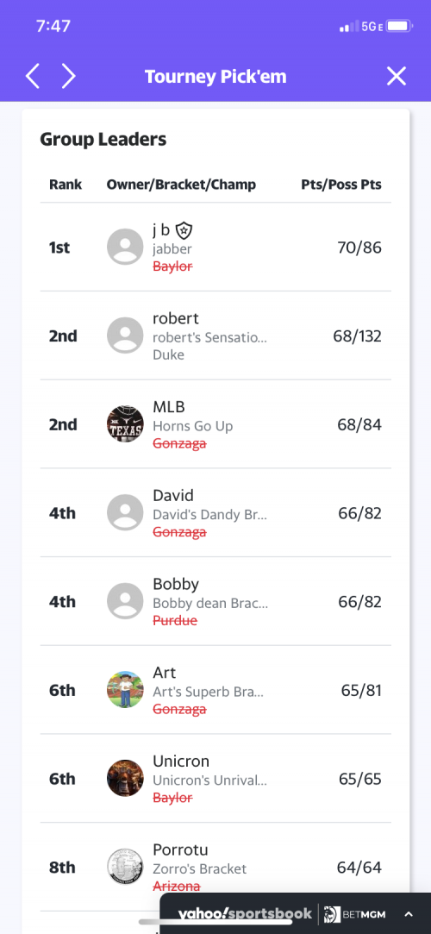The image size is (431, 934).
Task: Tap MLB's Texas Longhorns avatar
Action: pyautogui.click(x=125, y=424)
